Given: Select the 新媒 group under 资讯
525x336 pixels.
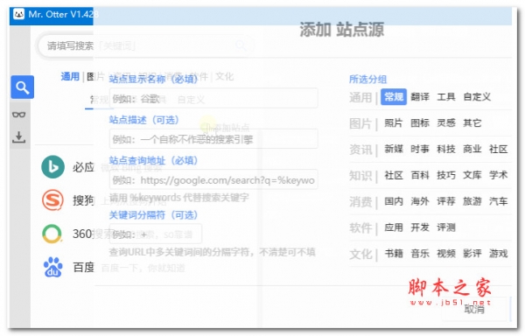Looking at the screenshot, I should pyautogui.click(x=394, y=149).
